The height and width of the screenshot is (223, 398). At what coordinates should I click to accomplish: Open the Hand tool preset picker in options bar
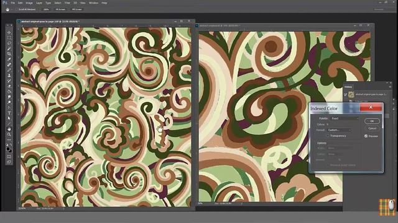(8, 9)
